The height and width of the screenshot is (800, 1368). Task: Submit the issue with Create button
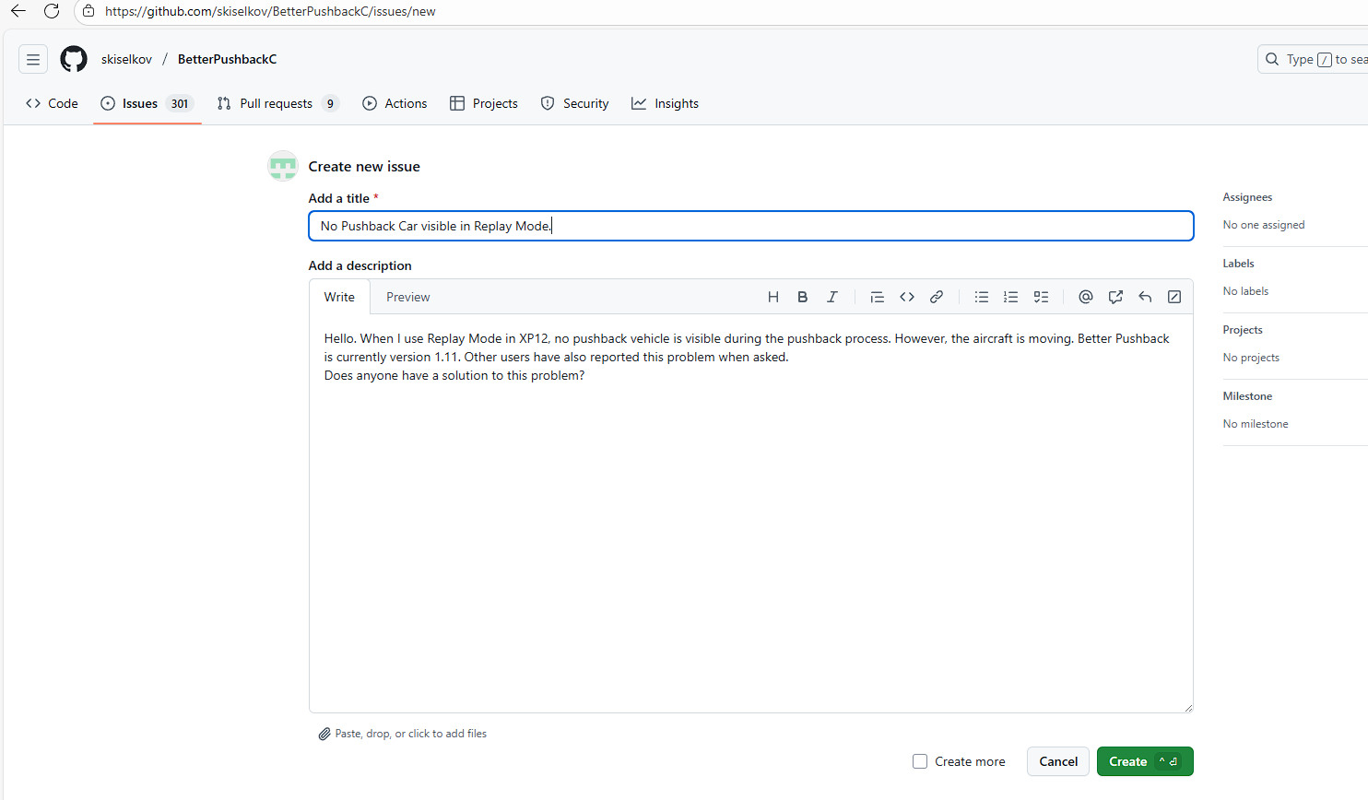(1145, 761)
